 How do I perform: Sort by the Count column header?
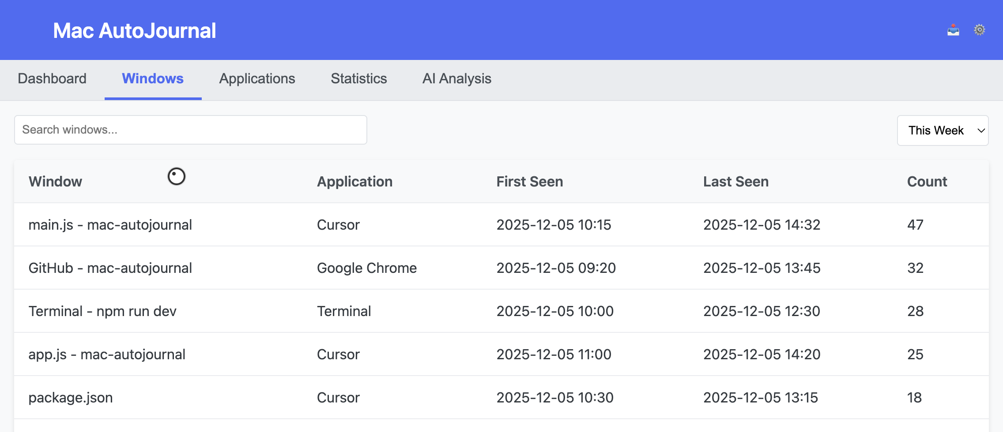927,182
